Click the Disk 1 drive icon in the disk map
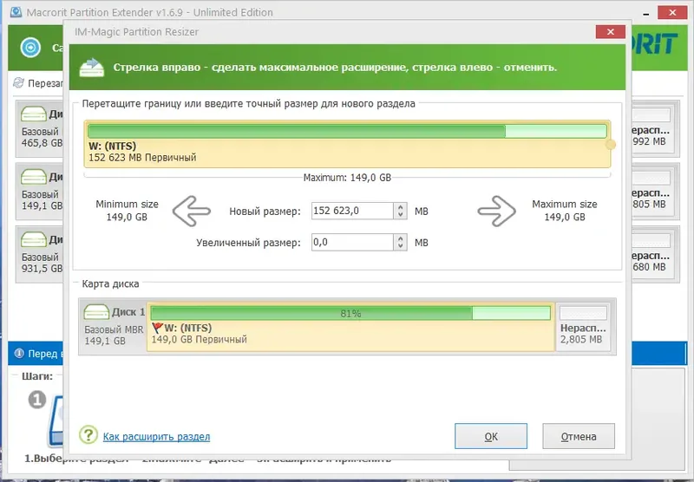The image size is (694, 482). click(96, 312)
